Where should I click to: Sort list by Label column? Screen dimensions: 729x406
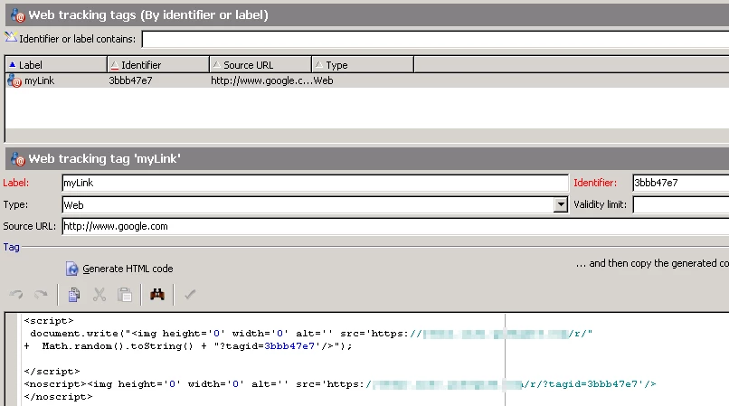(x=56, y=64)
